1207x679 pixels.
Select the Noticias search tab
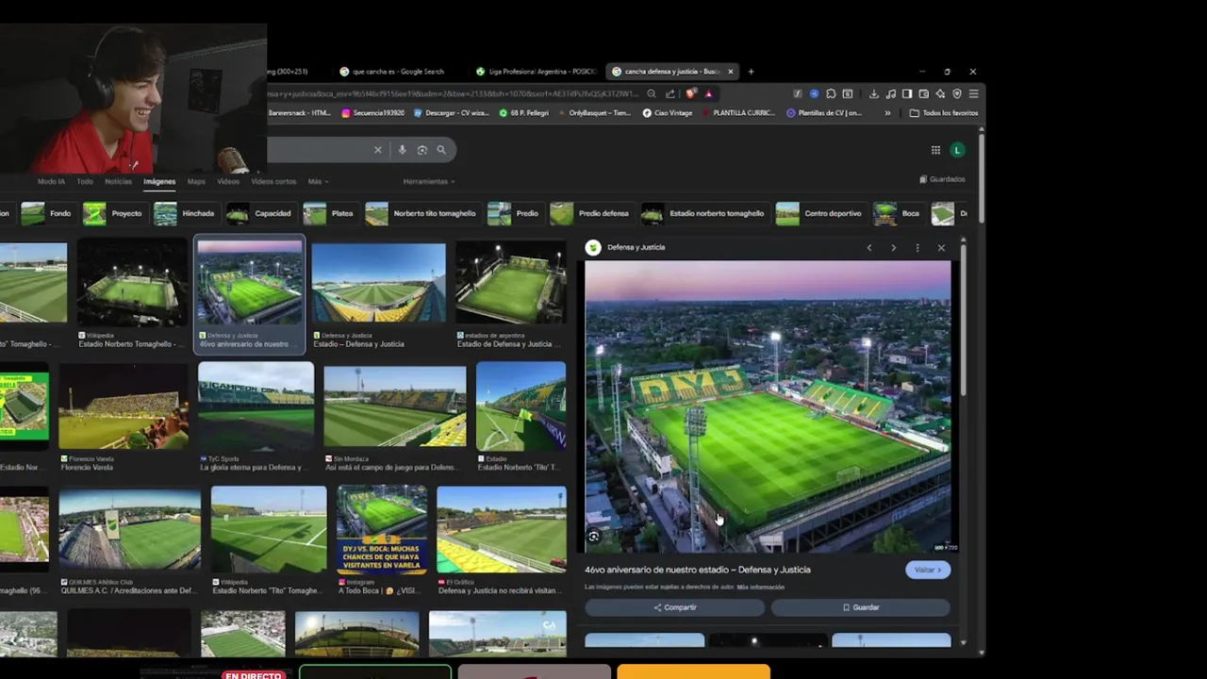click(118, 181)
